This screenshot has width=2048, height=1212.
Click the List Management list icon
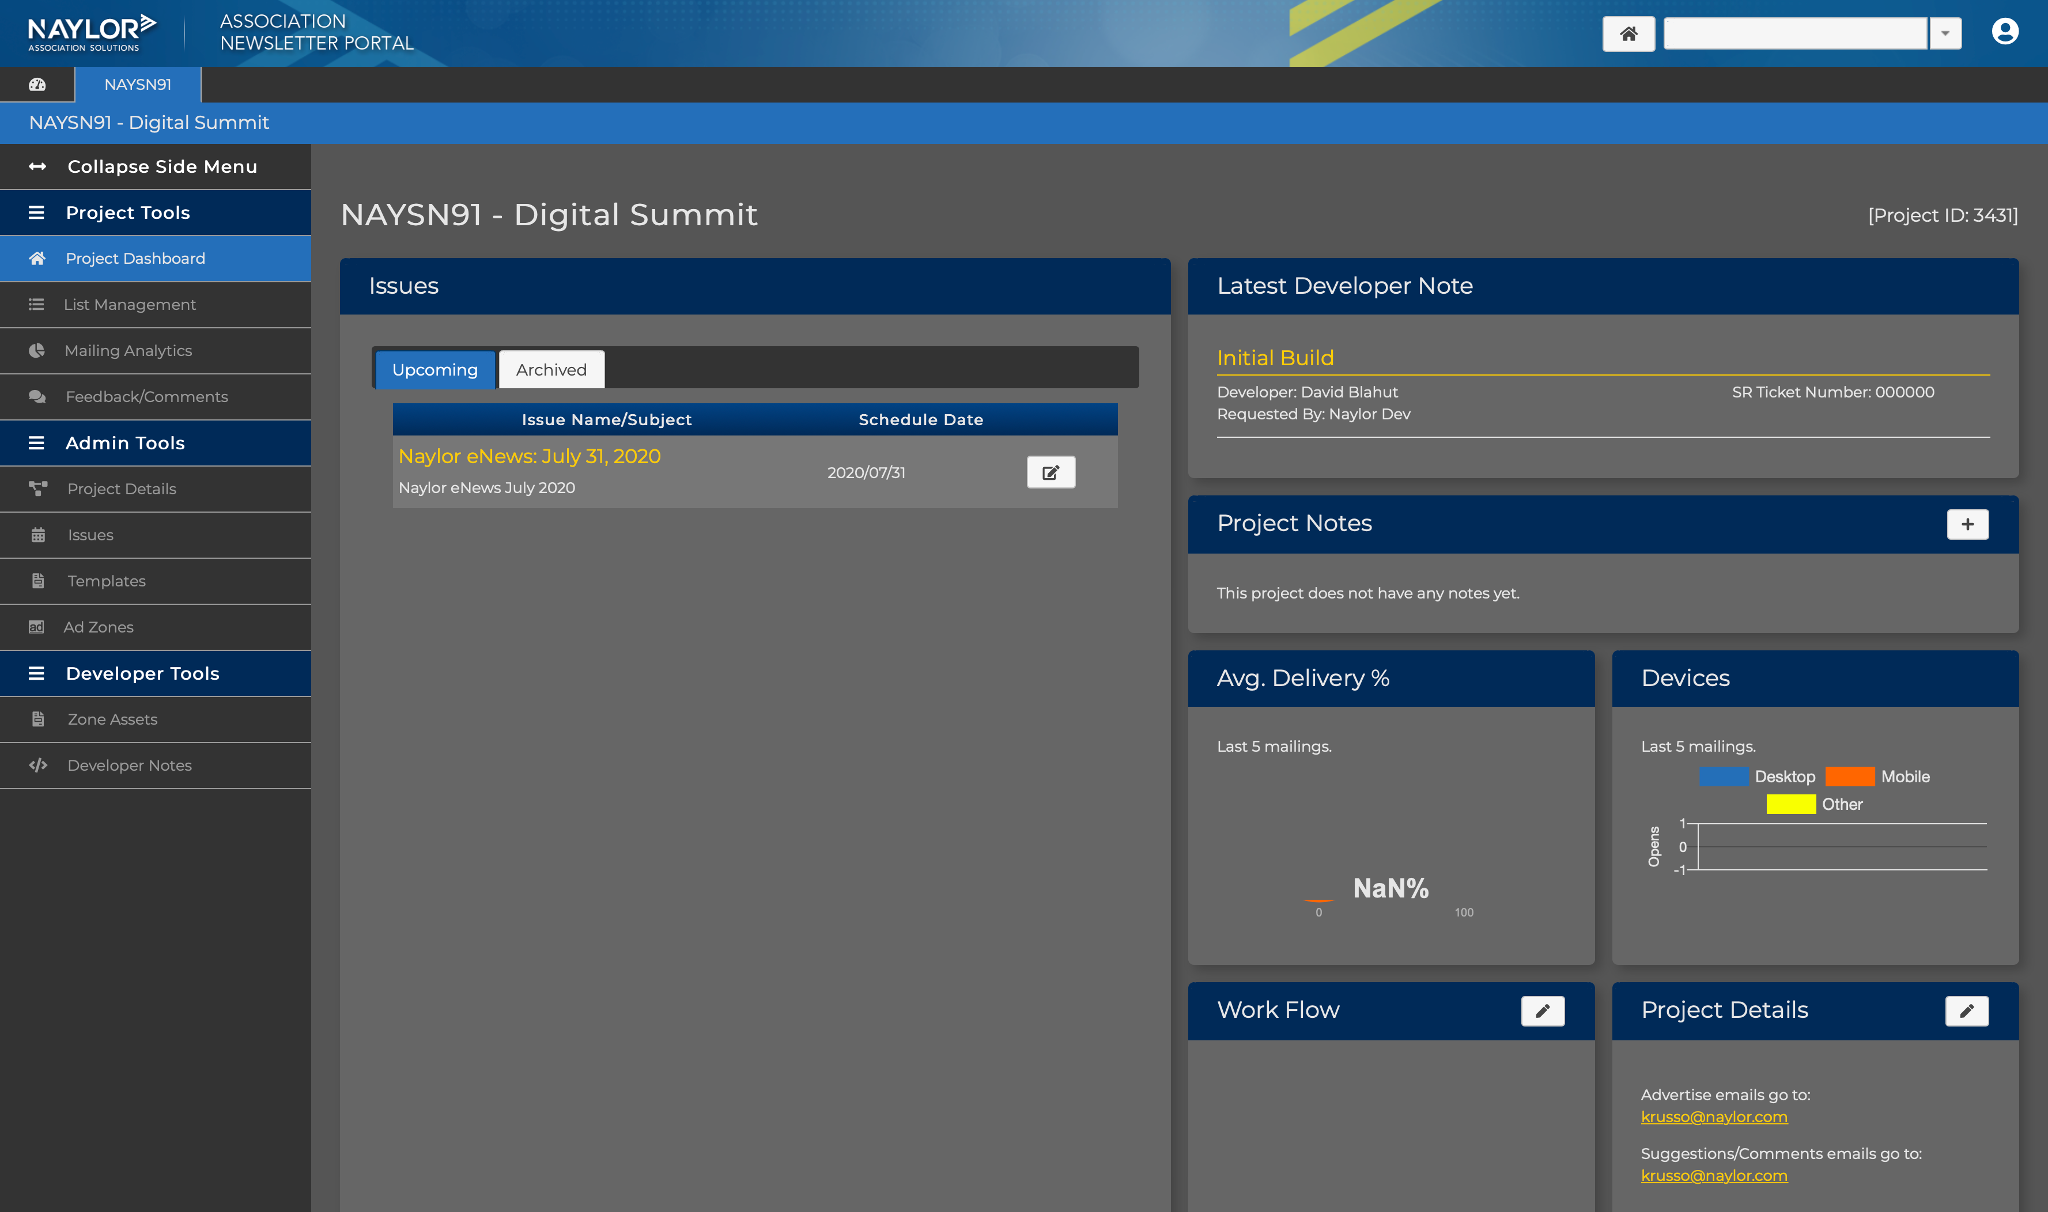click(x=37, y=305)
